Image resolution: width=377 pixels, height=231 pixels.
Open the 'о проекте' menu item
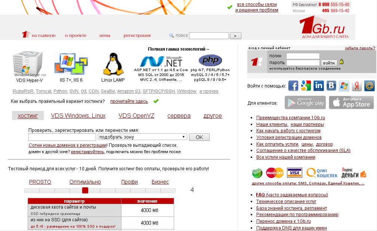pos(75,35)
